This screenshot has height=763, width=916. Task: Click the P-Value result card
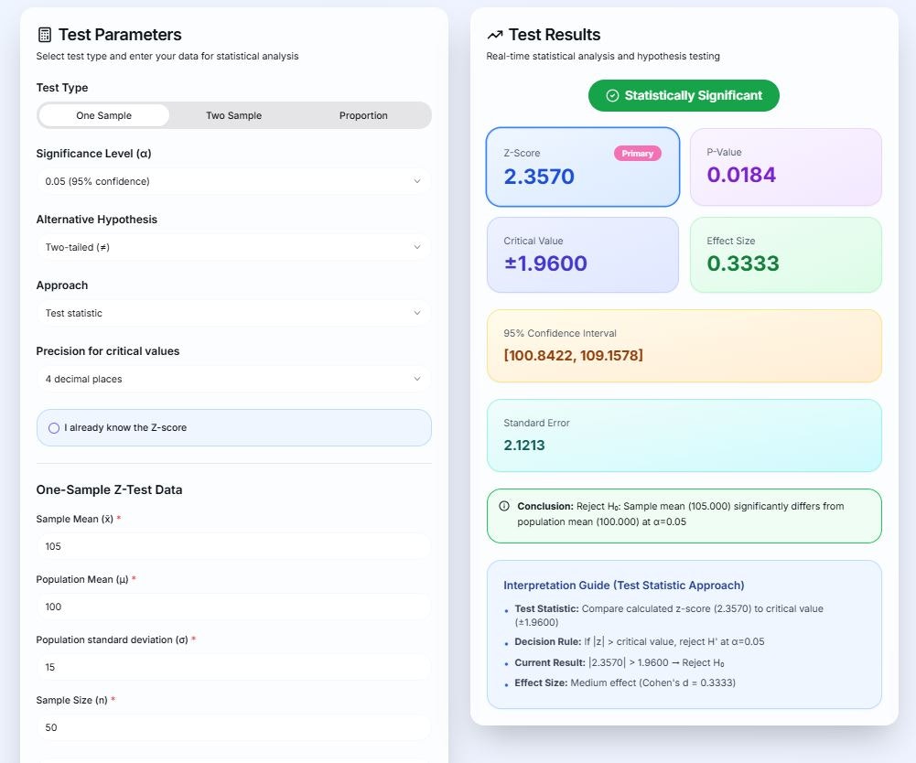(x=785, y=166)
